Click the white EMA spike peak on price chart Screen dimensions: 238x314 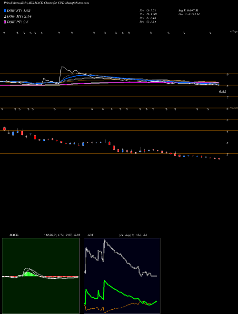click(x=62, y=67)
